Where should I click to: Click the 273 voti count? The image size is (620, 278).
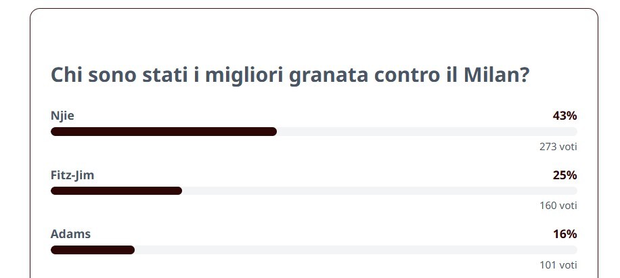558,147
